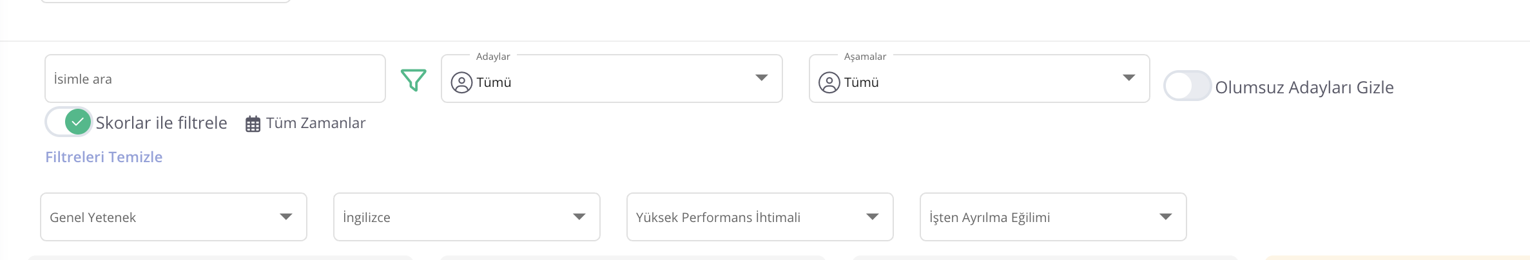
Task: Click the arrow icon in Adaylar dropdown
Action: 761,78
